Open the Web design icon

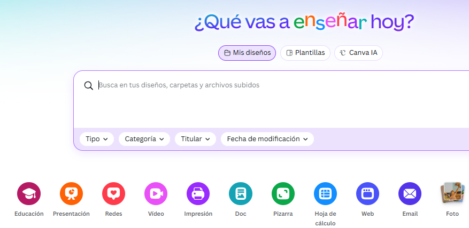point(367,194)
